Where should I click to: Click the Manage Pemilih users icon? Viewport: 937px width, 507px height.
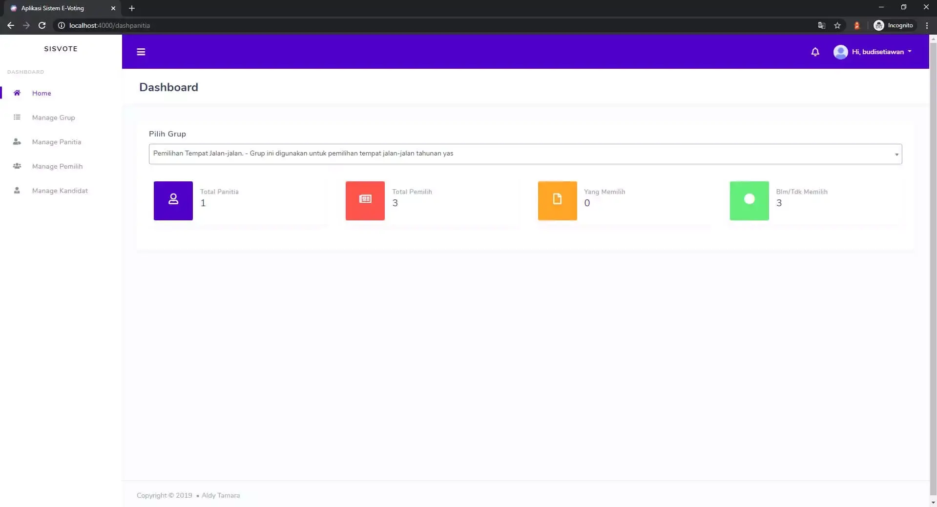[x=17, y=166]
